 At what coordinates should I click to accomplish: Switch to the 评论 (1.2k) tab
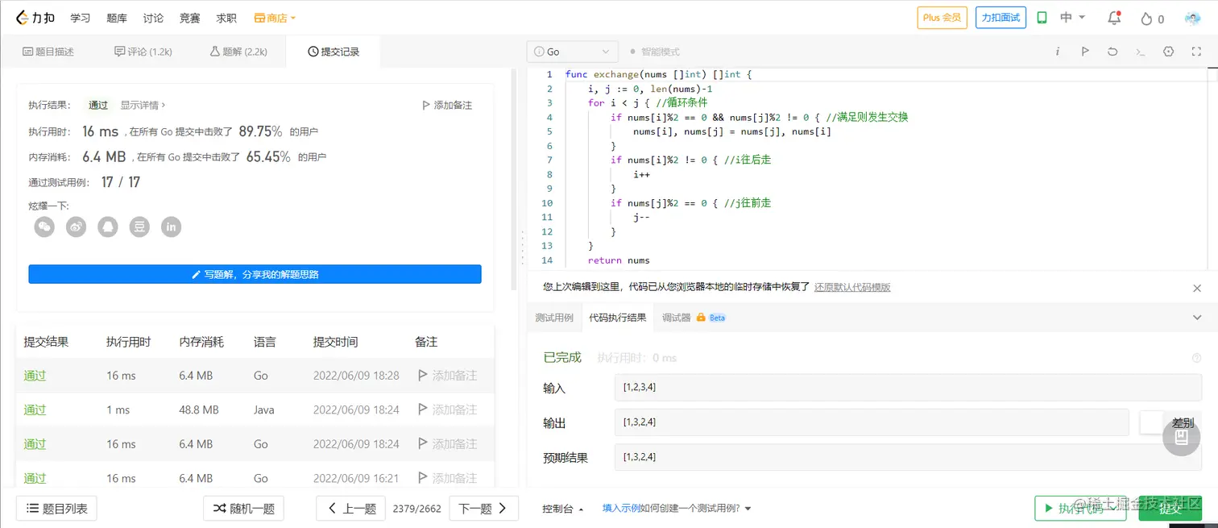point(143,52)
